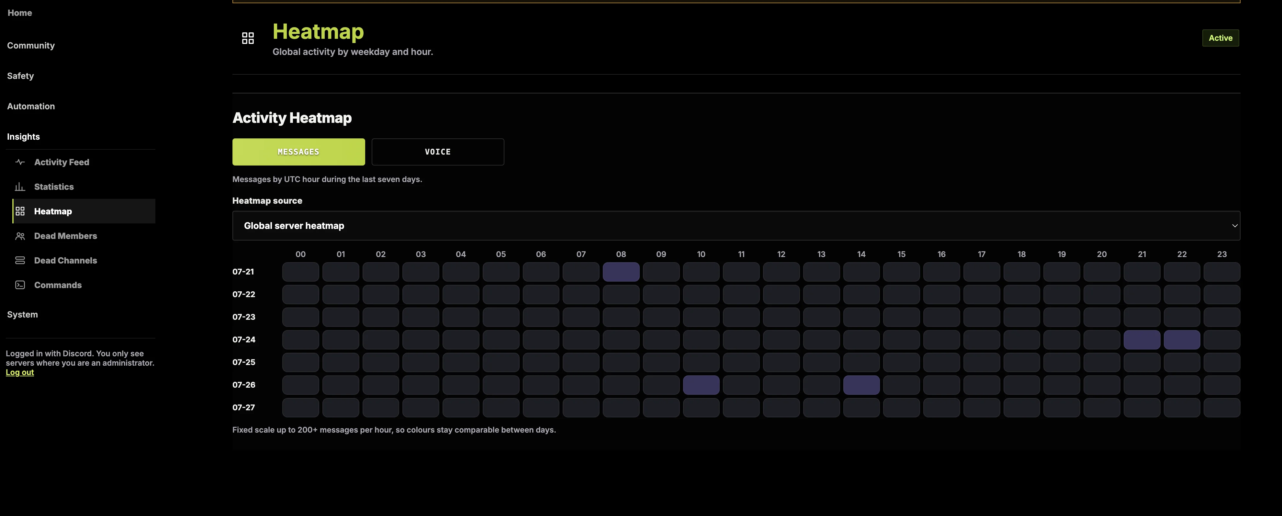The width and height of the screenshot is (1282, 516).
Task: Switch to the Voice tab
Action: pyautogui.click(x=437, y=152)
